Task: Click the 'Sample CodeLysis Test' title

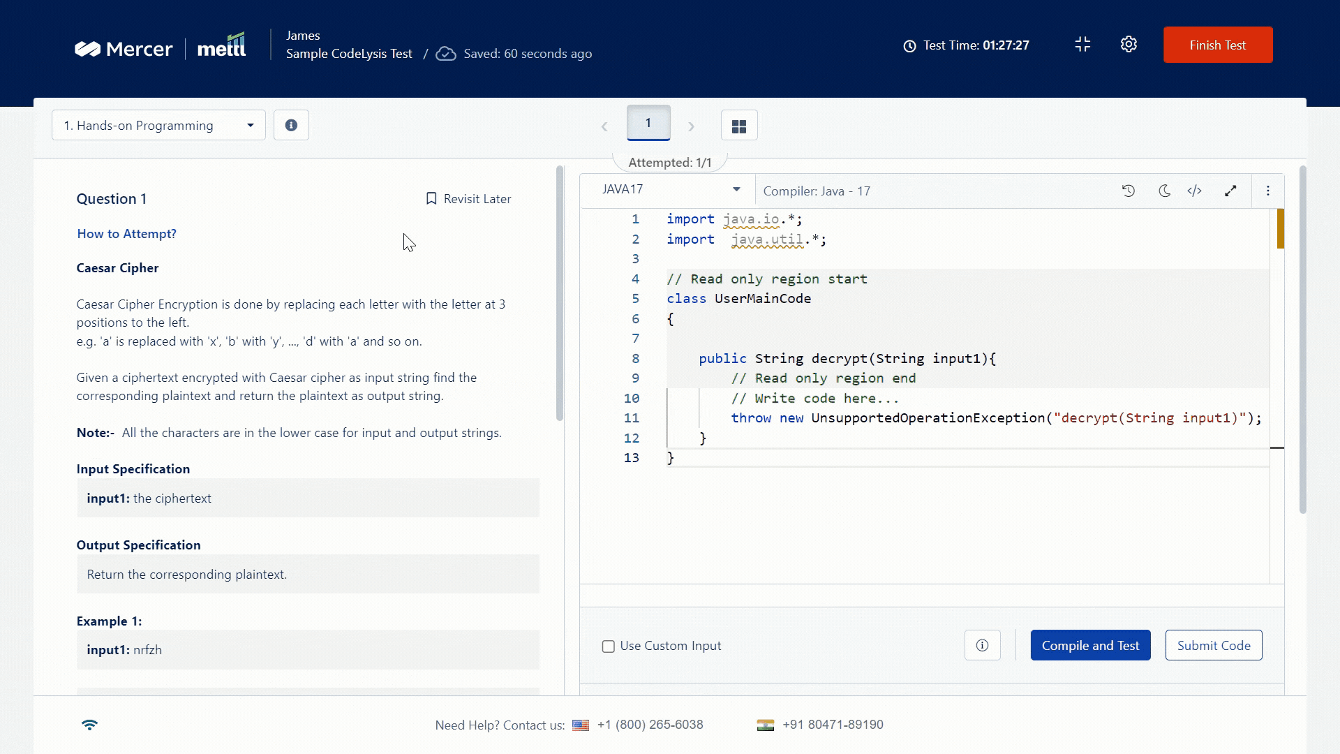Action: [349, 54]
